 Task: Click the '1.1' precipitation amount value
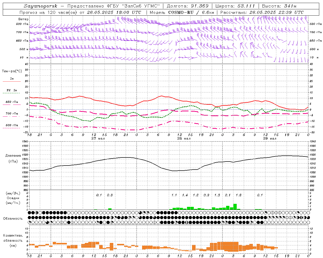174,195
